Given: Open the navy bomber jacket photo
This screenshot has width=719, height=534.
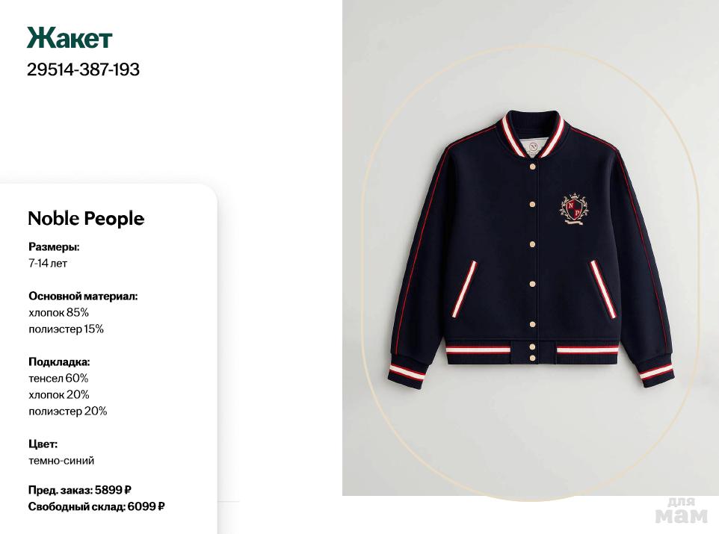Looking at the screenshot, I should coord(531,247).
